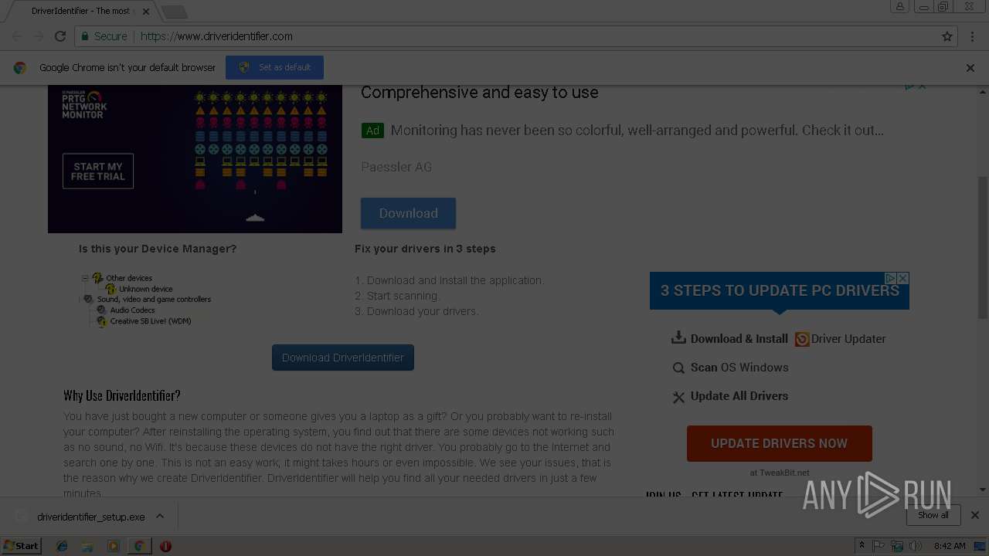Select 'Unknown device' in device tree image
This screenshot has height=556, width=989.
point(145,289)
